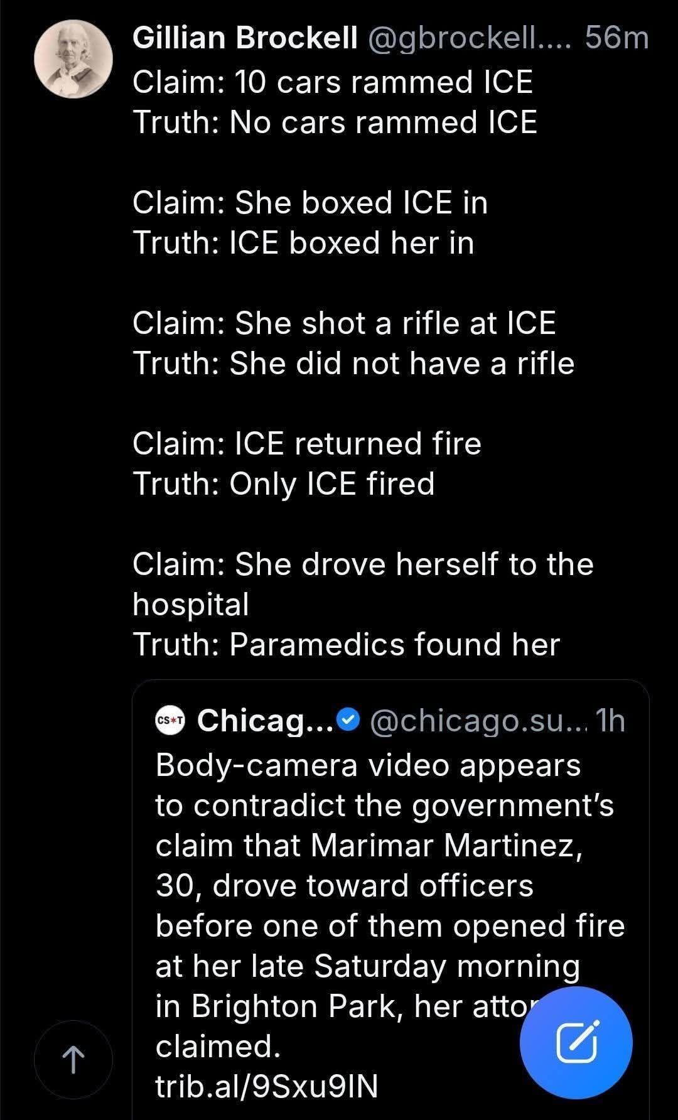Tap the 'Claim: She boxed ICE in' line
Viewport: 678px width, 1120px height.
[x=310, y=203]
